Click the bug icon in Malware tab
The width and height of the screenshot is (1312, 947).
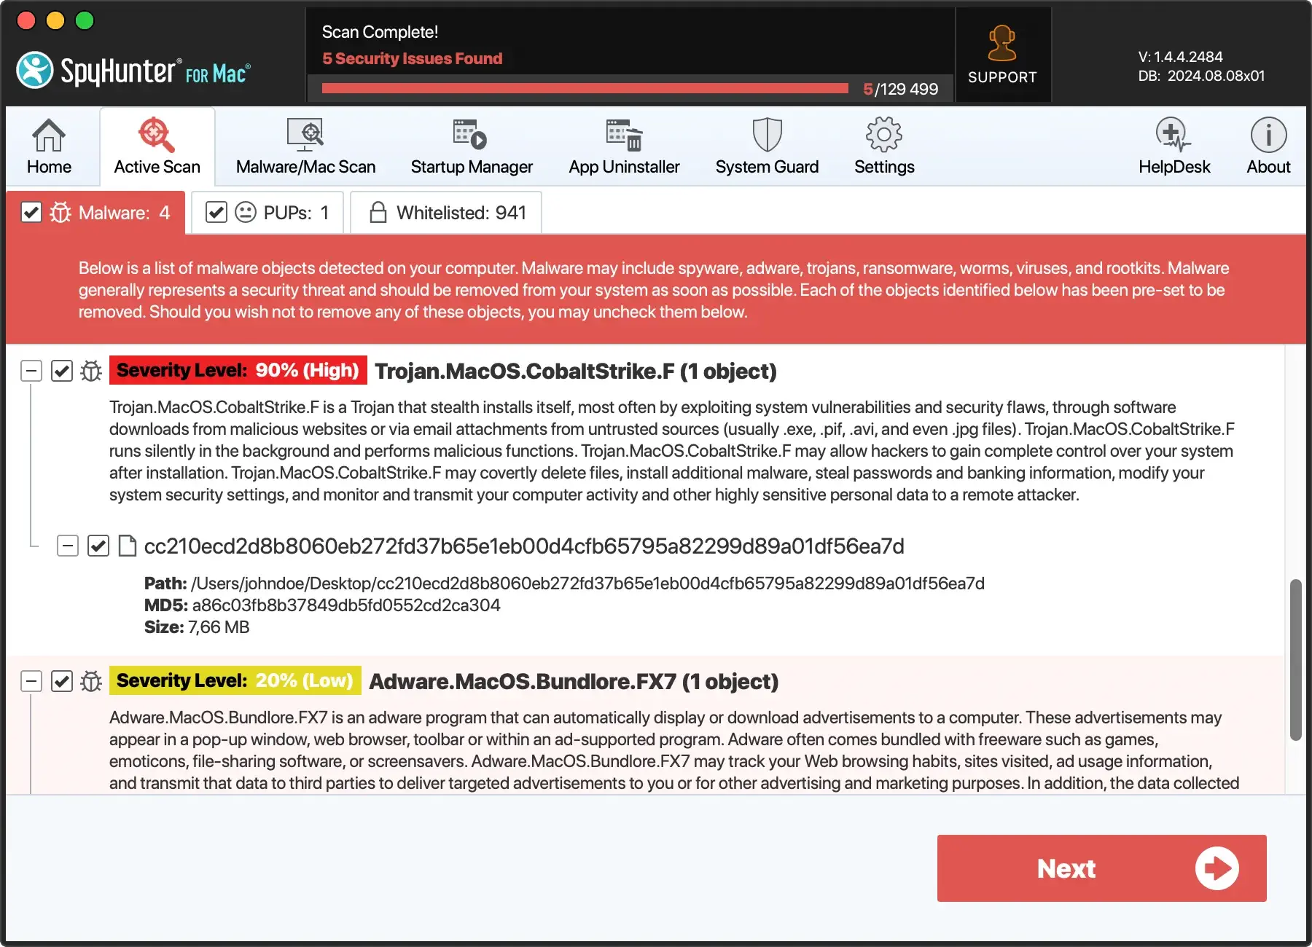click(x=60, y=213)
